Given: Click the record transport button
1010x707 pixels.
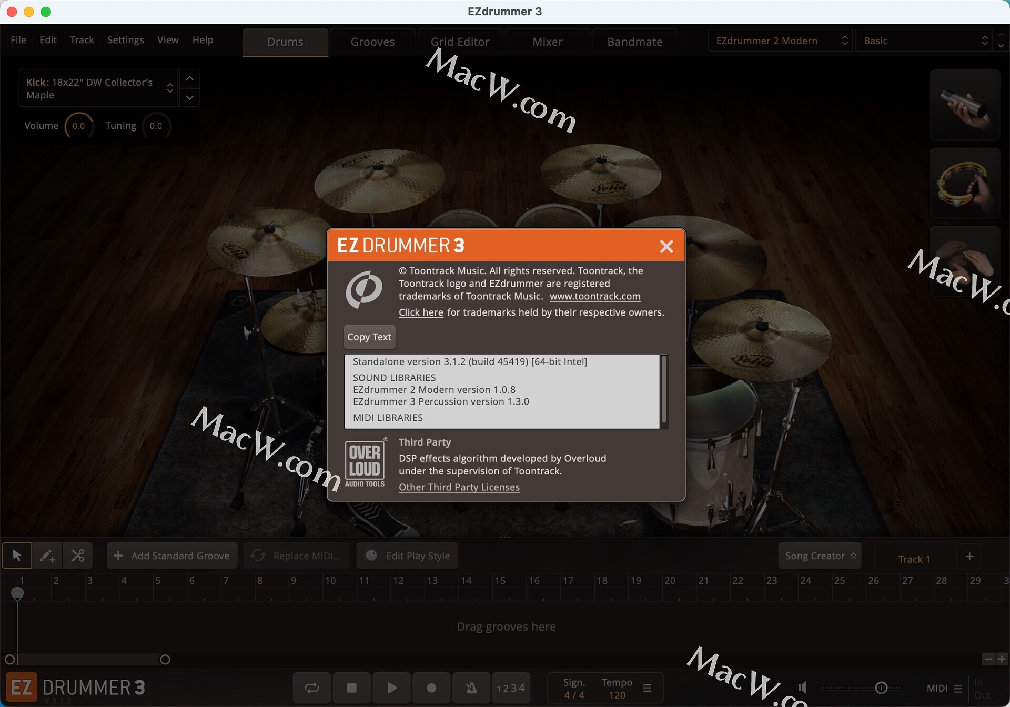Looking at the screenshot, I should [431, 688].
